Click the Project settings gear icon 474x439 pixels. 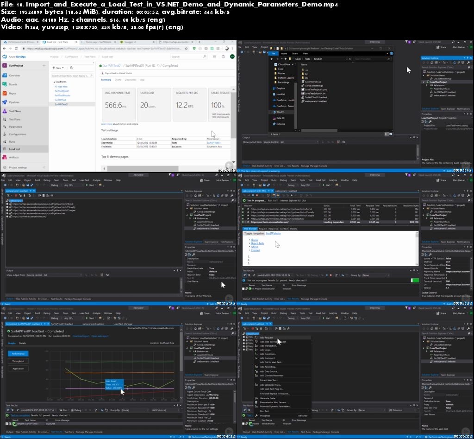5,167
